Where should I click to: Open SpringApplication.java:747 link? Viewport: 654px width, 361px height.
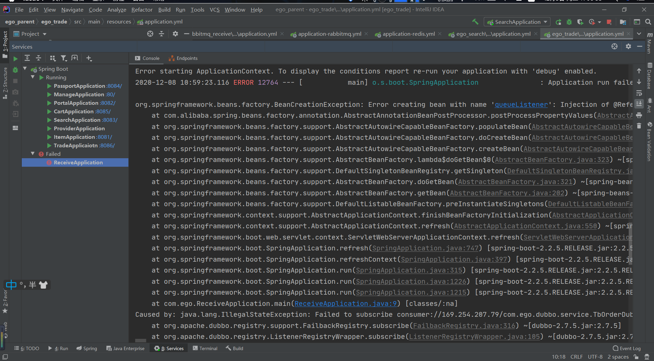[425, 248]
